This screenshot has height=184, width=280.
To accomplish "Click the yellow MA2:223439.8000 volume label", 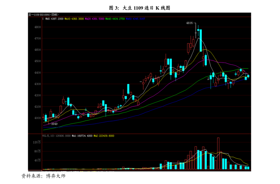I will pyautogui.click(x=104, y=136).
